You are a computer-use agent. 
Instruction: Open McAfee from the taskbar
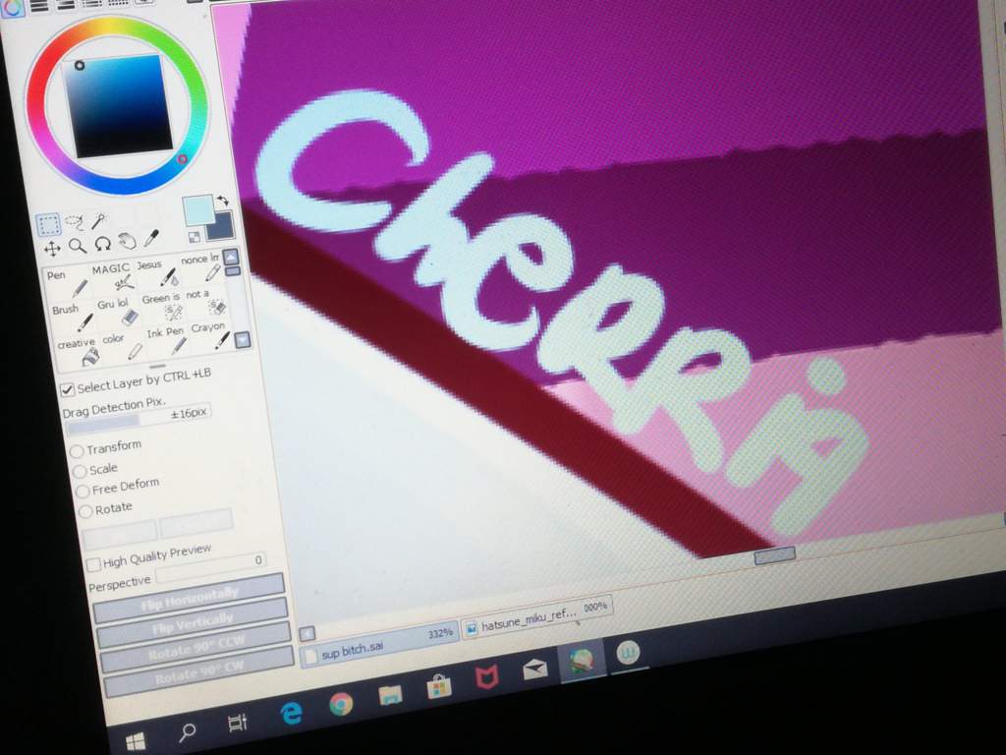click(487, 677)
